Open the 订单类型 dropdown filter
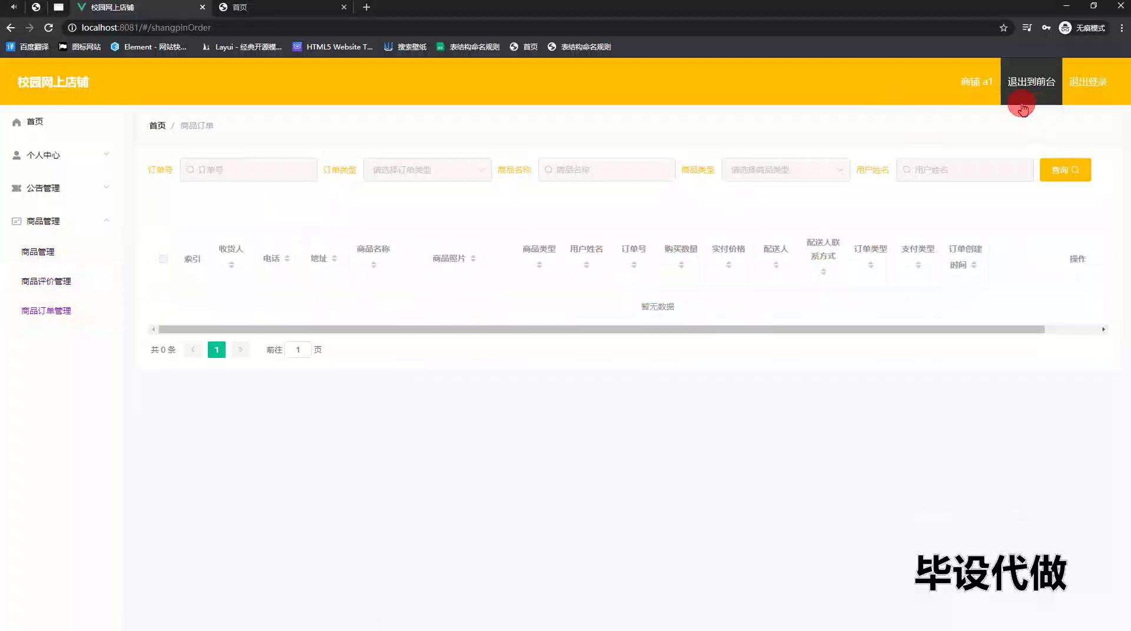This screenshot has width=1131, height=631. (427, 170)
